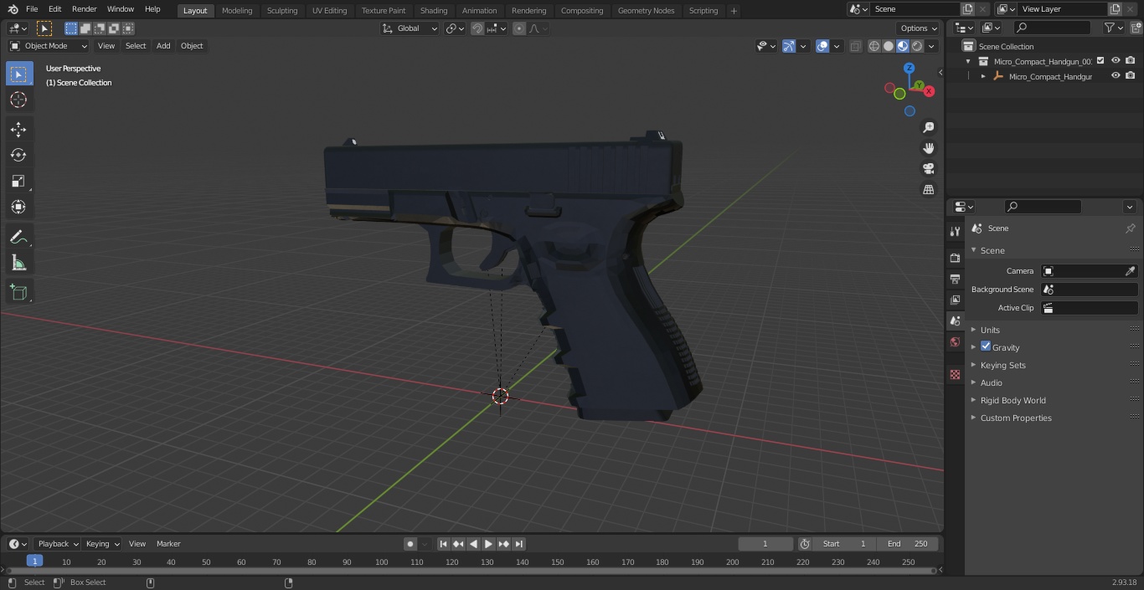Open the outliner filter dropdown

1113,28
